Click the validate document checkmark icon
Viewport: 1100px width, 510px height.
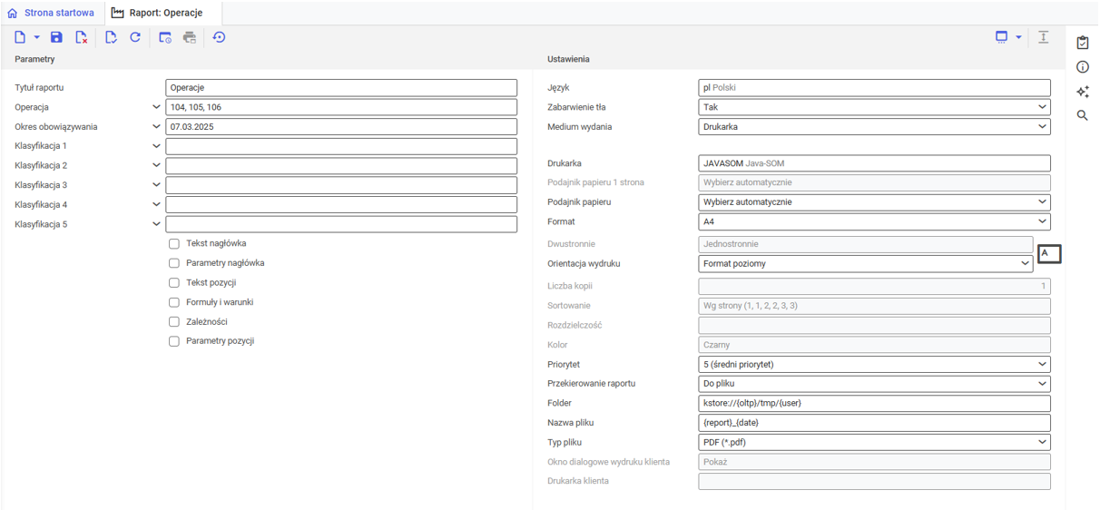point(111,37)
